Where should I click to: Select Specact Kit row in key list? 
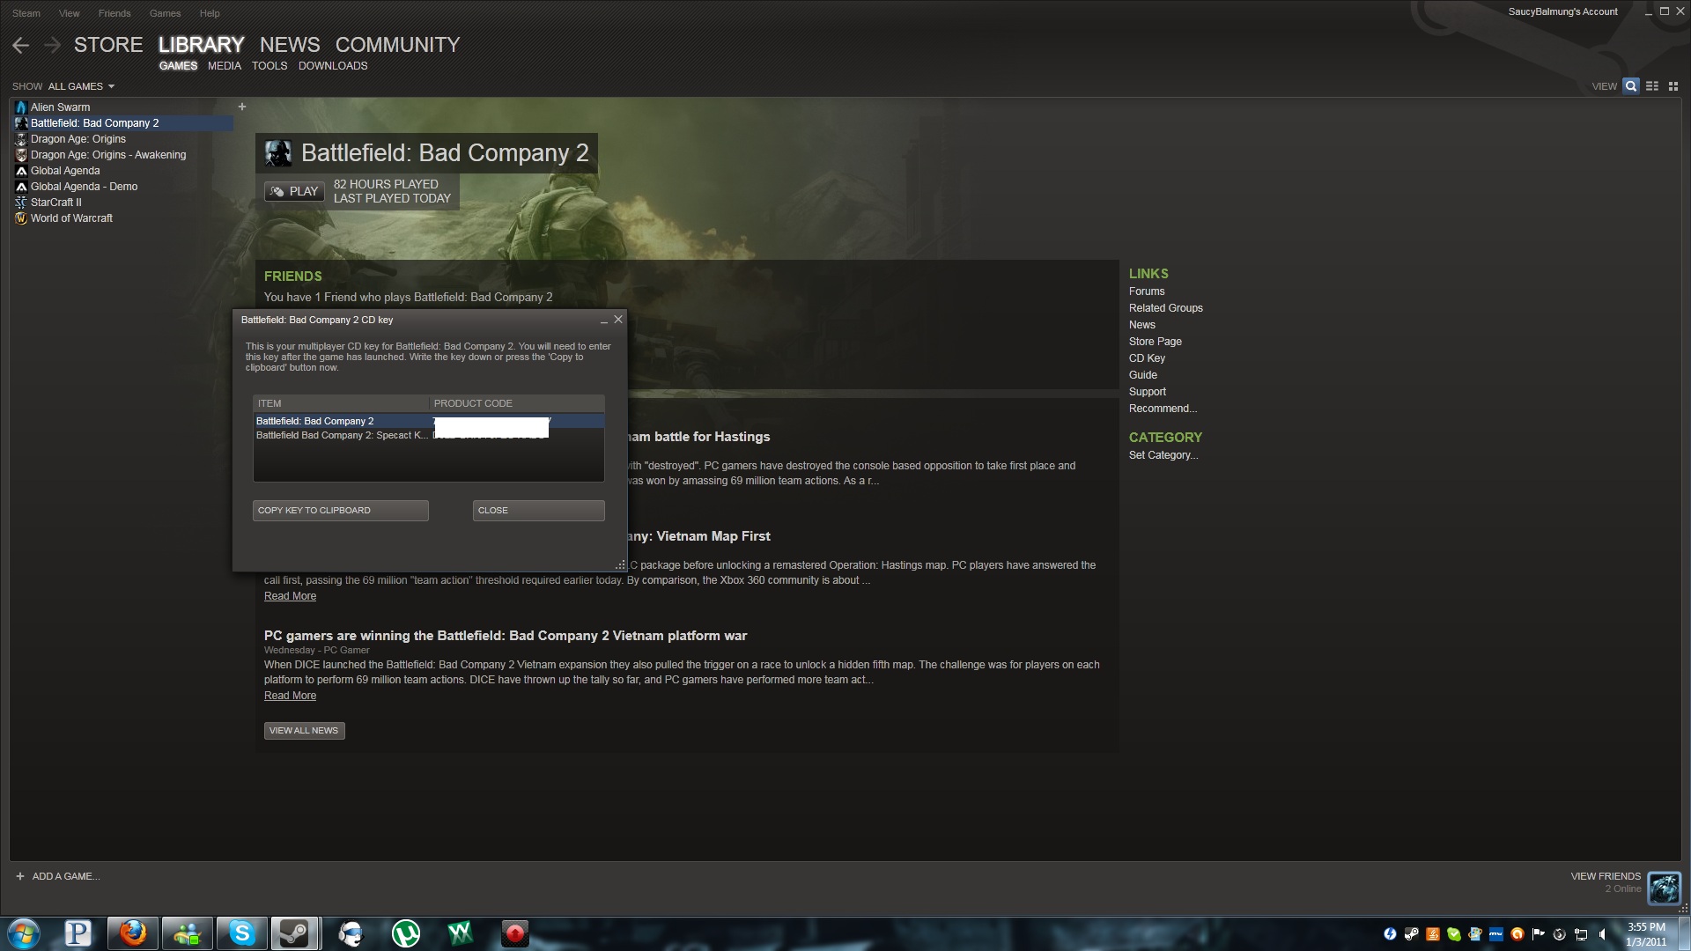point(429,436)
